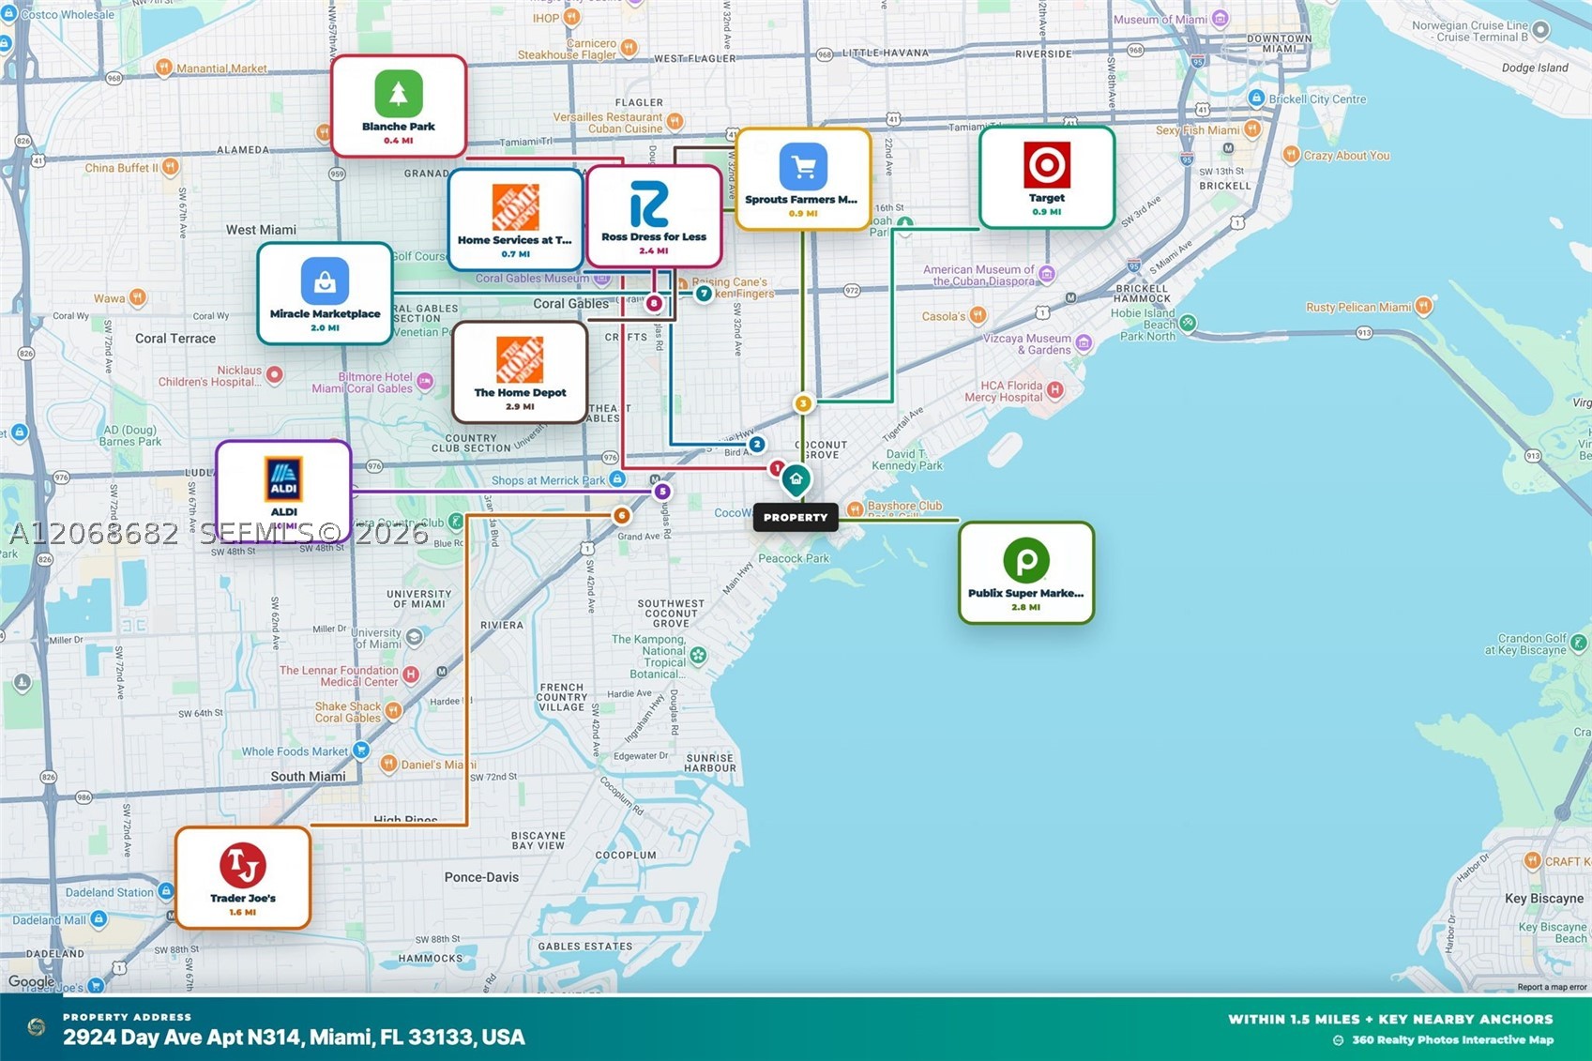Click the HCA Florida Mercy Hospital pin
This screenshot has height=1061, width=1592.
click(x=1055, y=389)
